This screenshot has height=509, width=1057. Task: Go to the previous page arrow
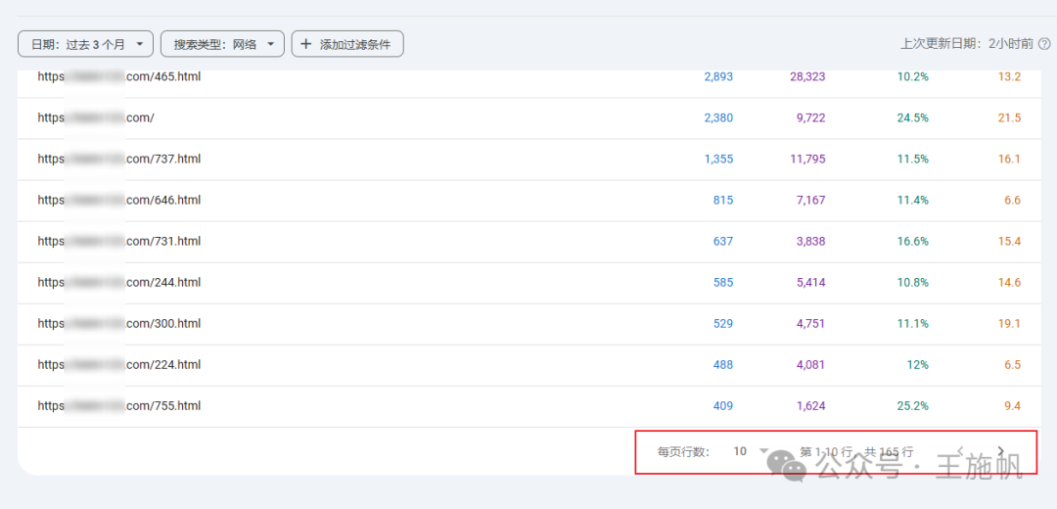coord(961,451)
